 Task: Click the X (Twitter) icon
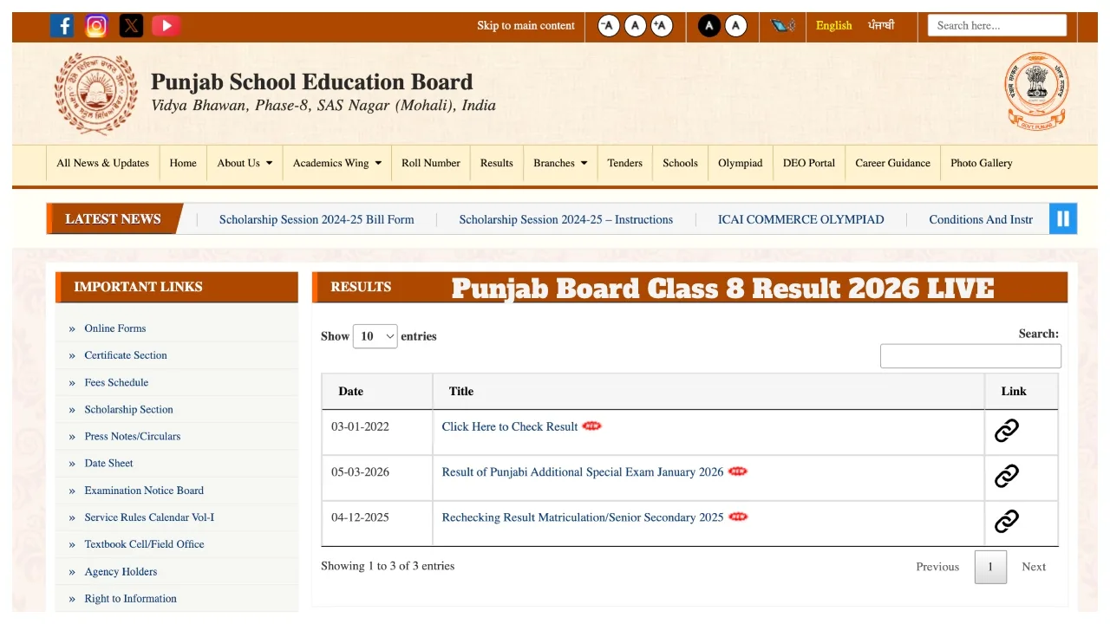(131, 26)
